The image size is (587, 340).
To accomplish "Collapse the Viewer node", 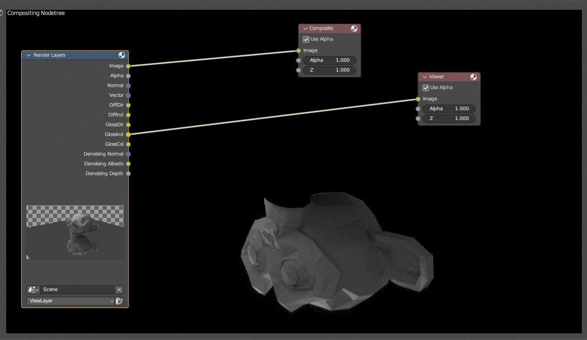I will 425,77.
